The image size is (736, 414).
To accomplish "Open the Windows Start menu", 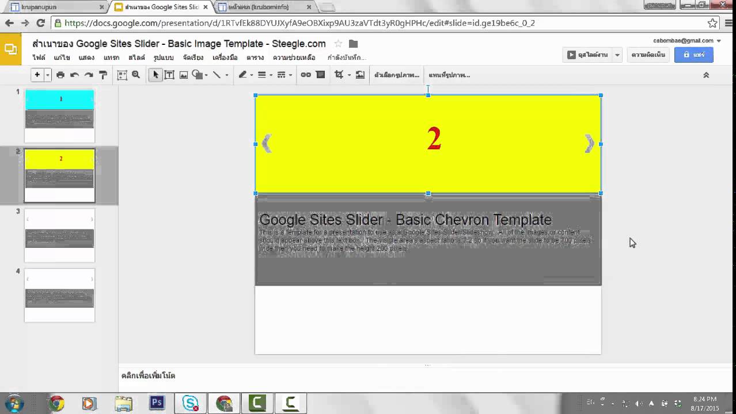I will point(14,403).
